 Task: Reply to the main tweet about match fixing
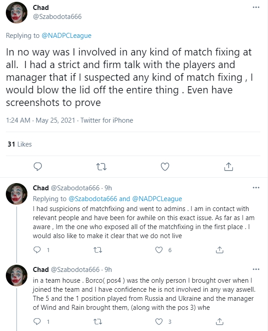(38, 167)
